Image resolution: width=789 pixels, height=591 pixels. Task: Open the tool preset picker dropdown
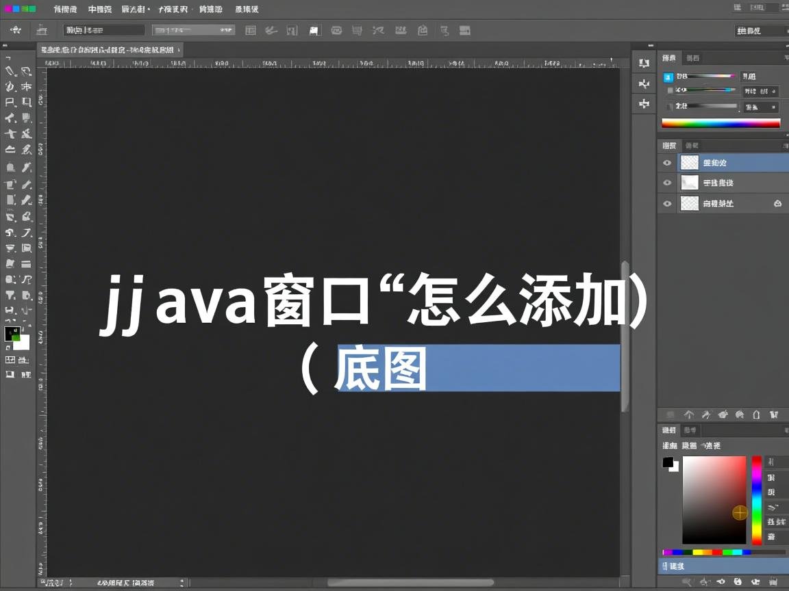[x=103, y=30]
